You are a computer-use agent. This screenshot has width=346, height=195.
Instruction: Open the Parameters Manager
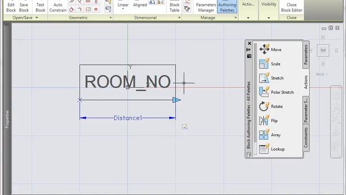point(206,6)
